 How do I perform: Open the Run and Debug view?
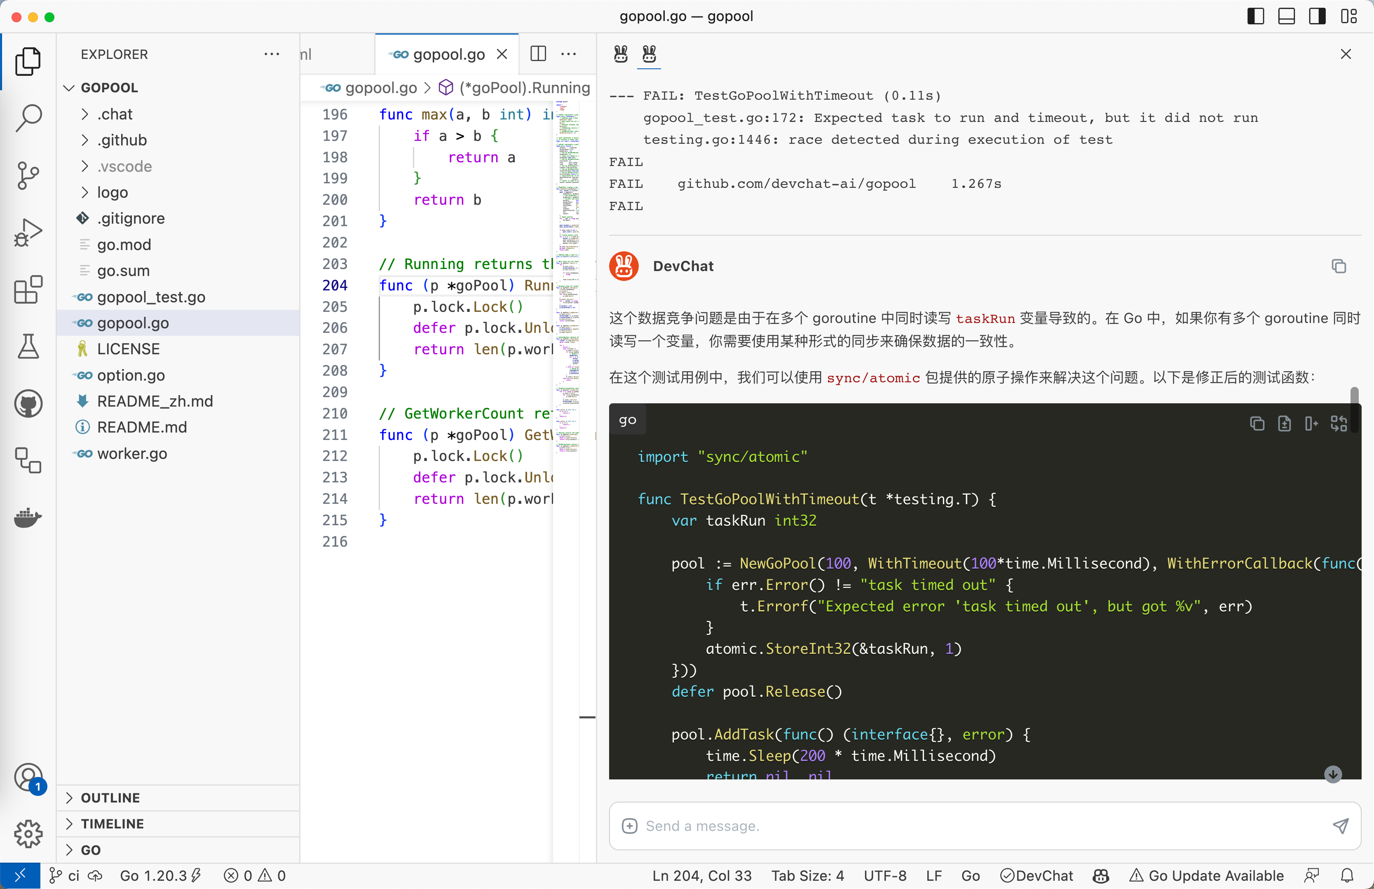click(28, 232)
